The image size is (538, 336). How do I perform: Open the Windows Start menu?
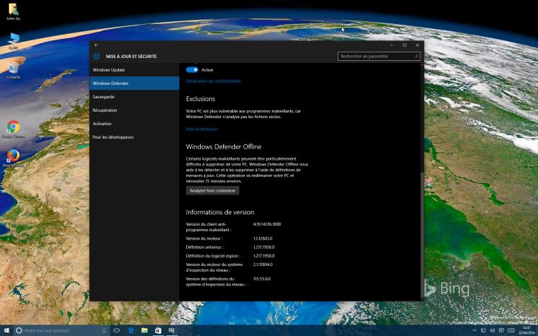6,330
